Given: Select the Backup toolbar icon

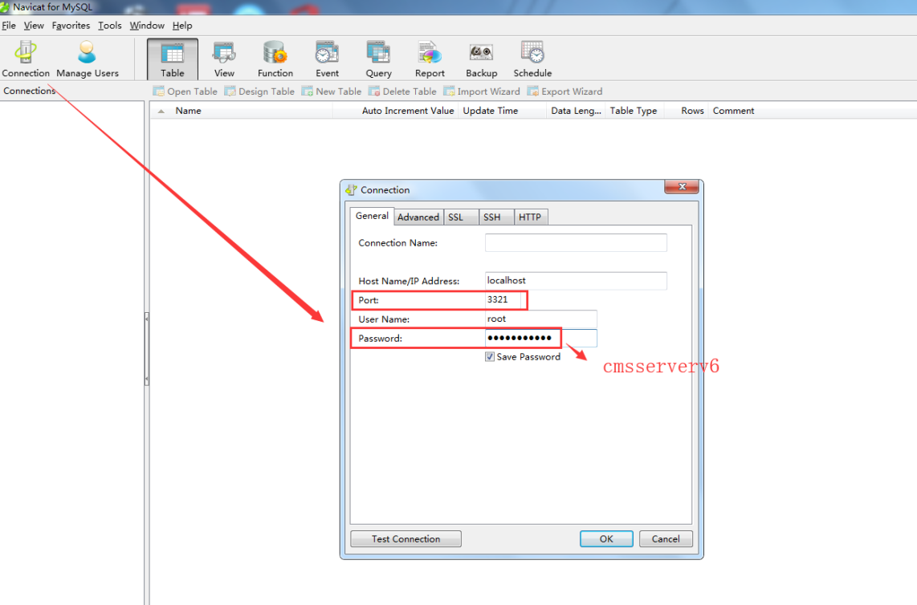Looking at the screenshot, I should click(x=481, y=59).
